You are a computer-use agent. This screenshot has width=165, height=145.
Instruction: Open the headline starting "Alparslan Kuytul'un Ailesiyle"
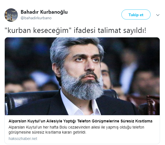click(80, 121)
